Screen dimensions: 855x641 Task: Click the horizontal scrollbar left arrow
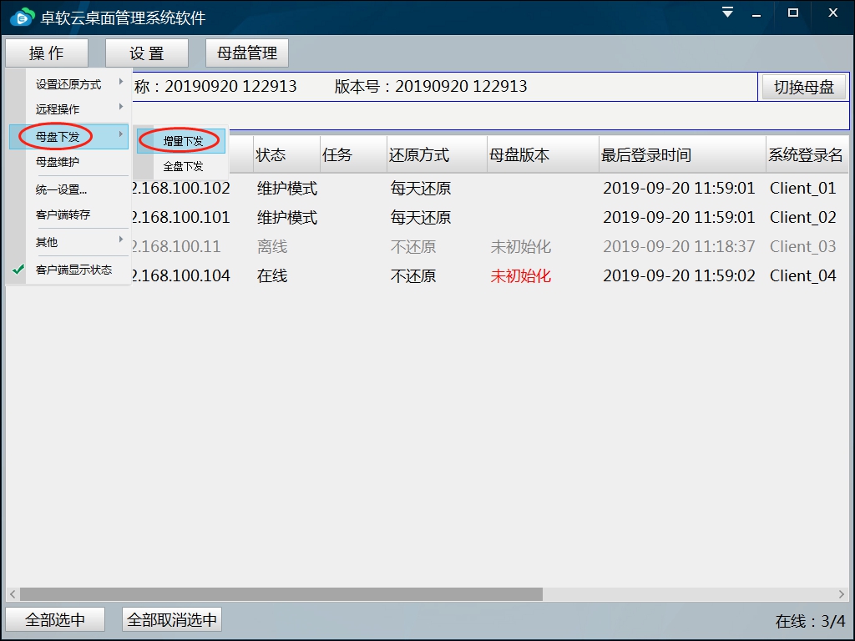[12, 594]
